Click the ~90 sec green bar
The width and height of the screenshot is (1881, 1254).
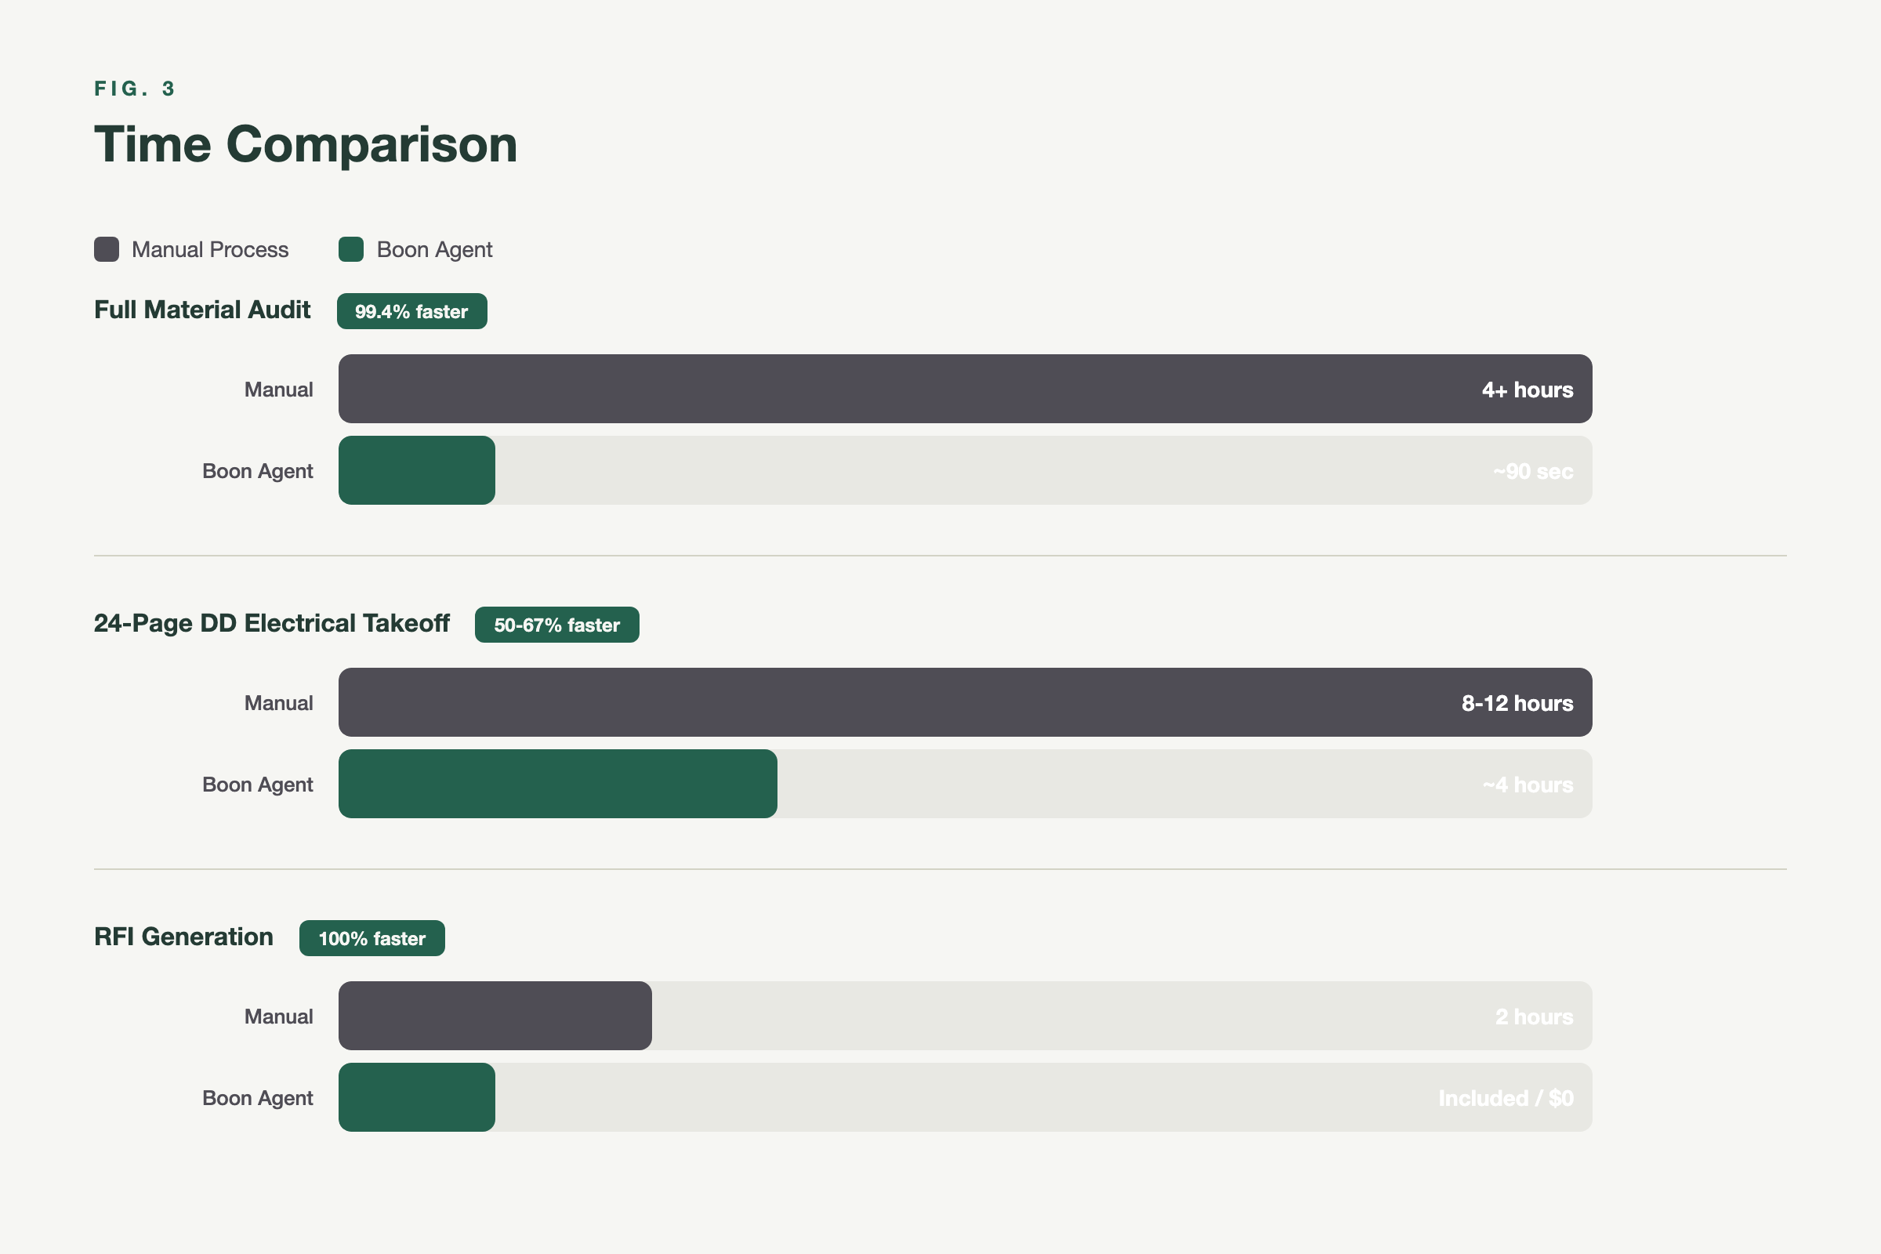[x=417, y=471]
